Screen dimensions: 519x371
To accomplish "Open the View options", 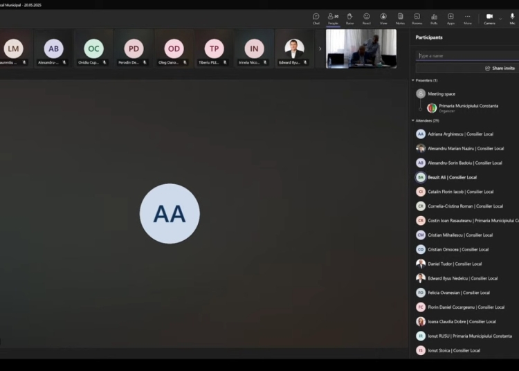I will coord(383,19).
